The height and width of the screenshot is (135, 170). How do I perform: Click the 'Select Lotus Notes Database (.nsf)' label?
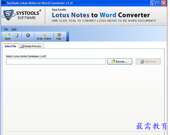point(26,56)
